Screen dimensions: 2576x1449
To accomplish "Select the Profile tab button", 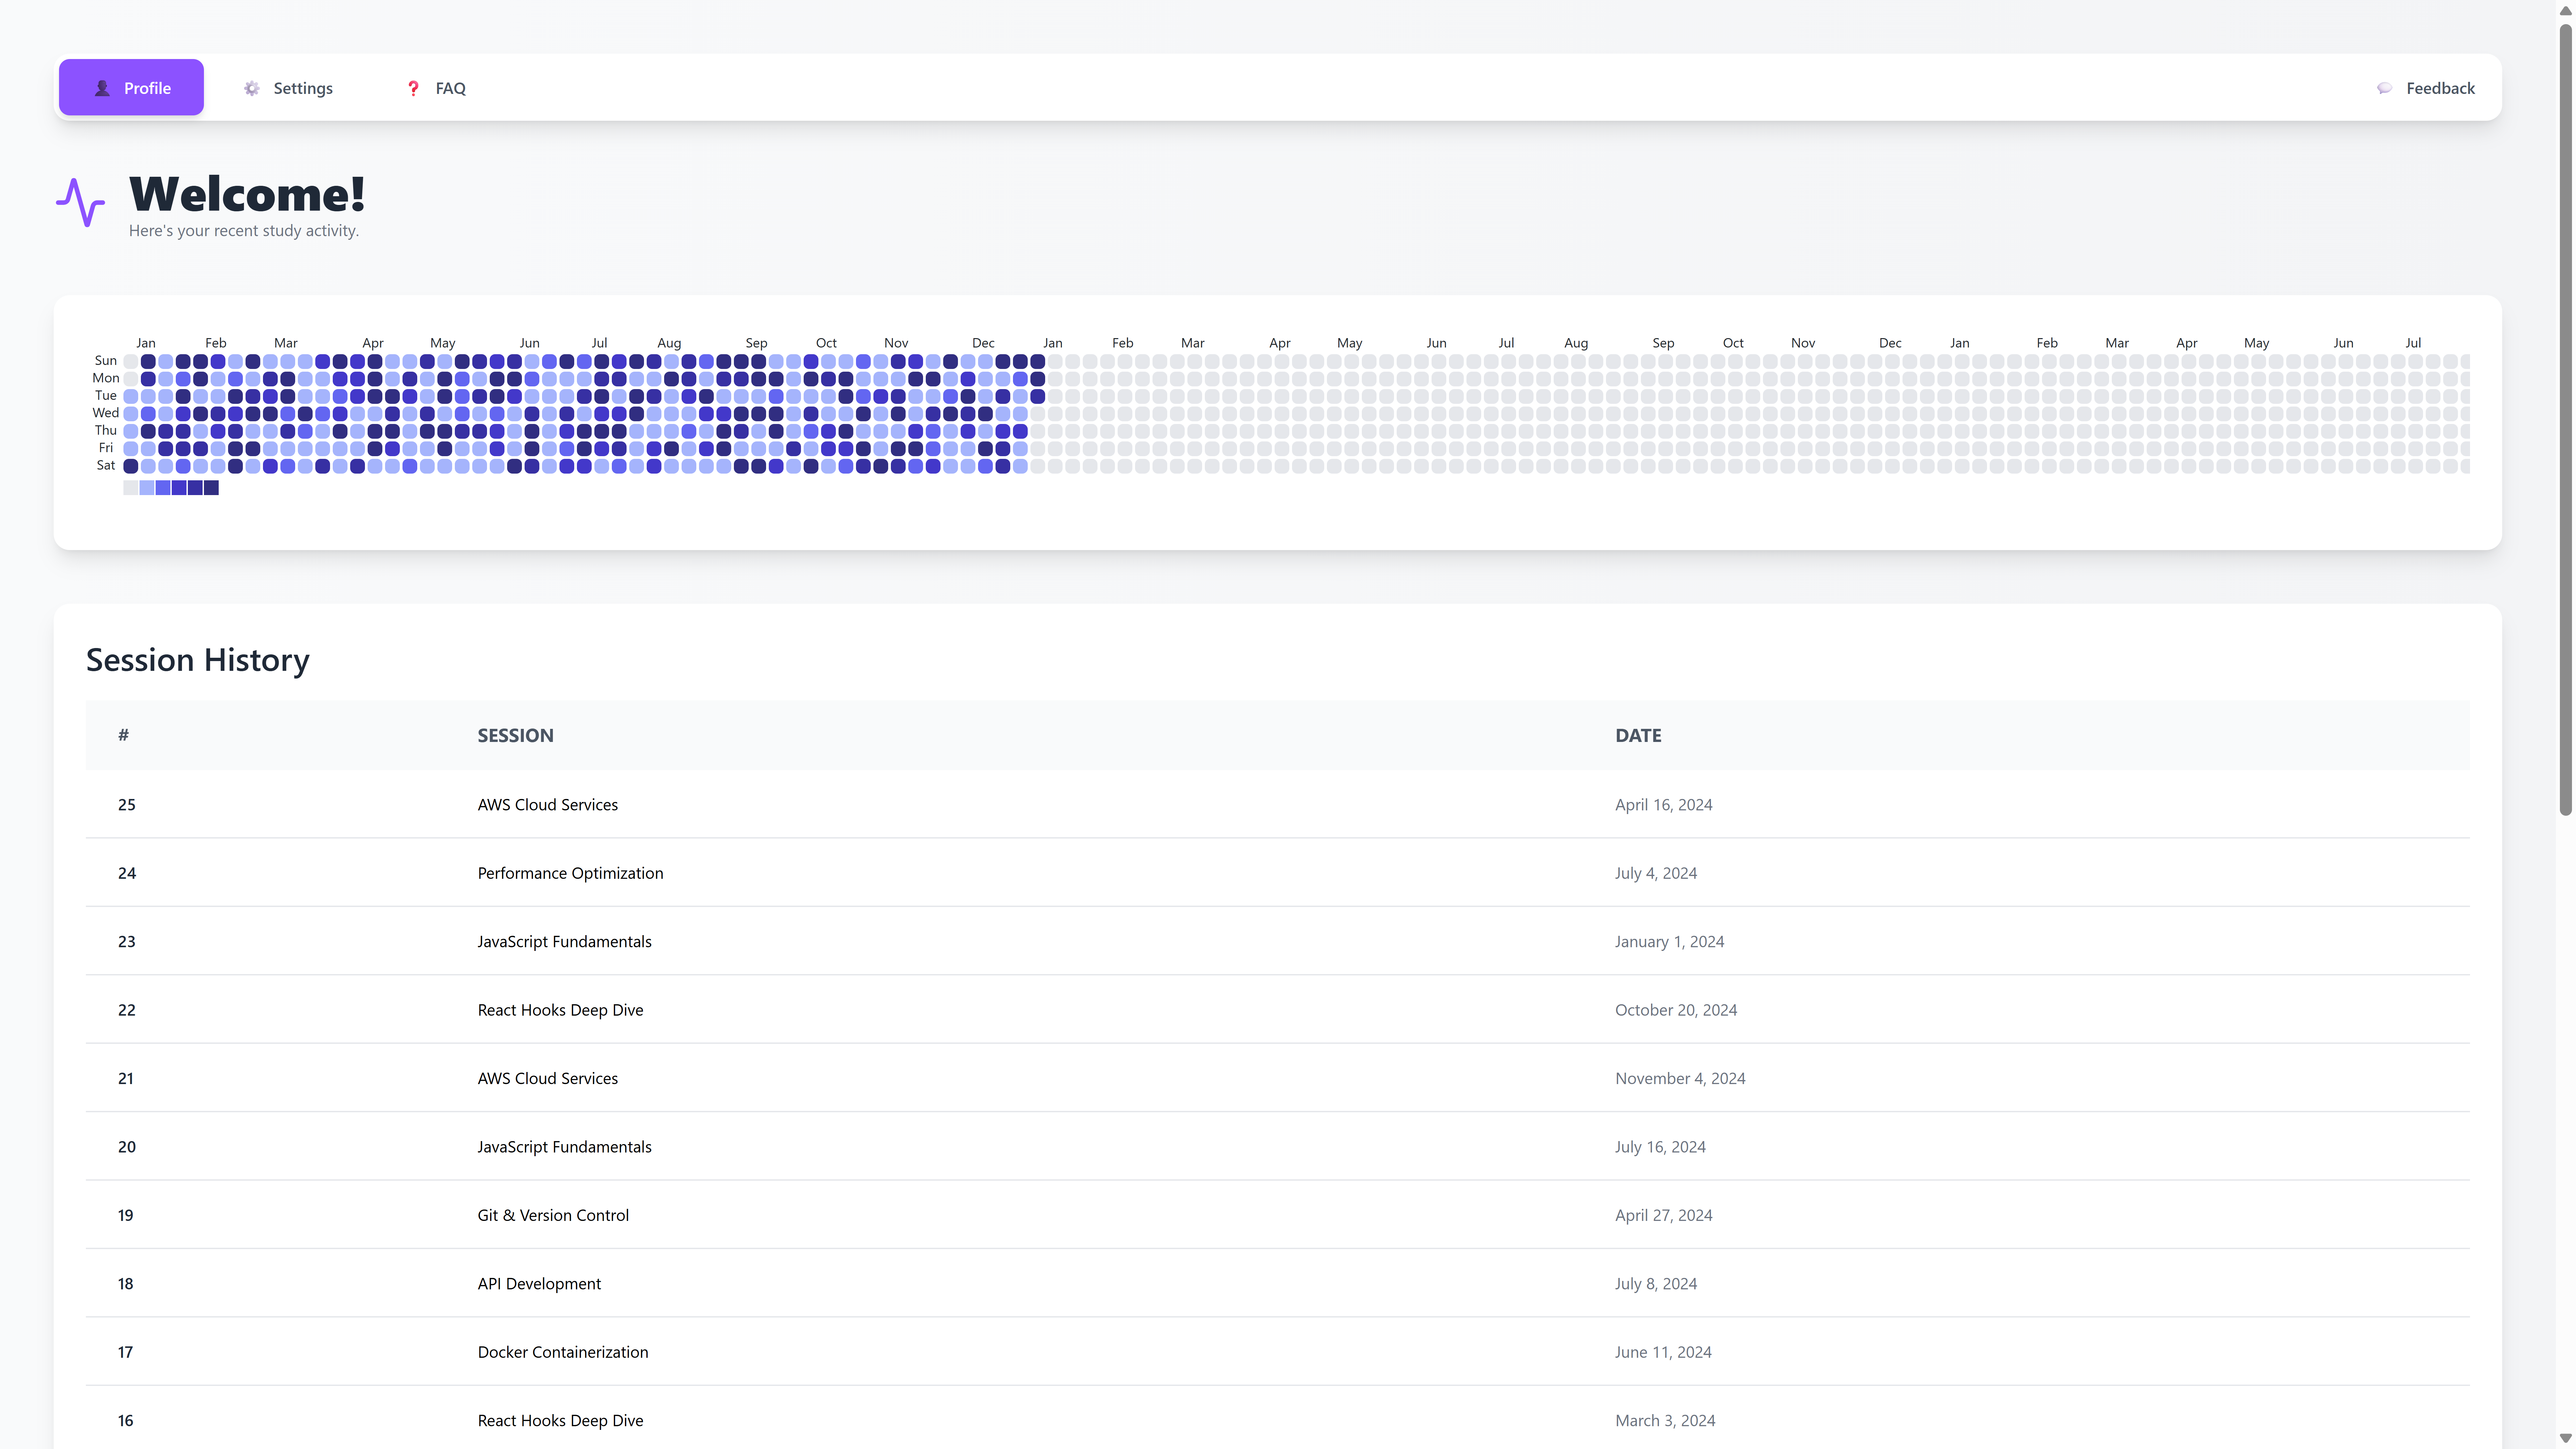I will (131, 88).
